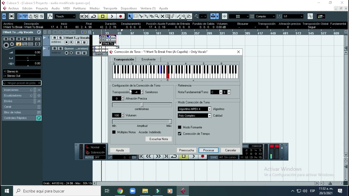Viewport: 349px width, 196px height.
Task: Switch to the Envolvente tab
Action: [148, 60]
